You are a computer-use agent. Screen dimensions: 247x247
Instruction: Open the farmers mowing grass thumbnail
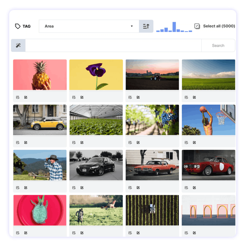pos(96,210)
